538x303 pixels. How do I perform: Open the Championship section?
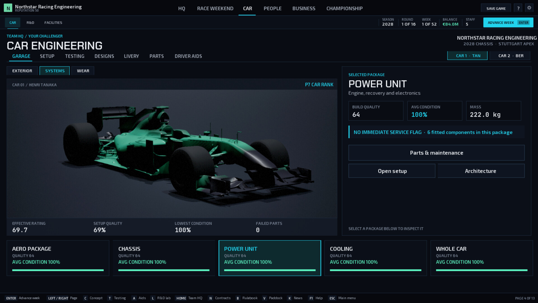tap(344, 8)
